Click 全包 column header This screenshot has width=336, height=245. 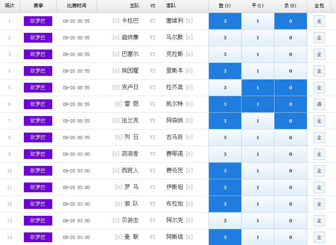pyautogui.click(x=319, y=6)
